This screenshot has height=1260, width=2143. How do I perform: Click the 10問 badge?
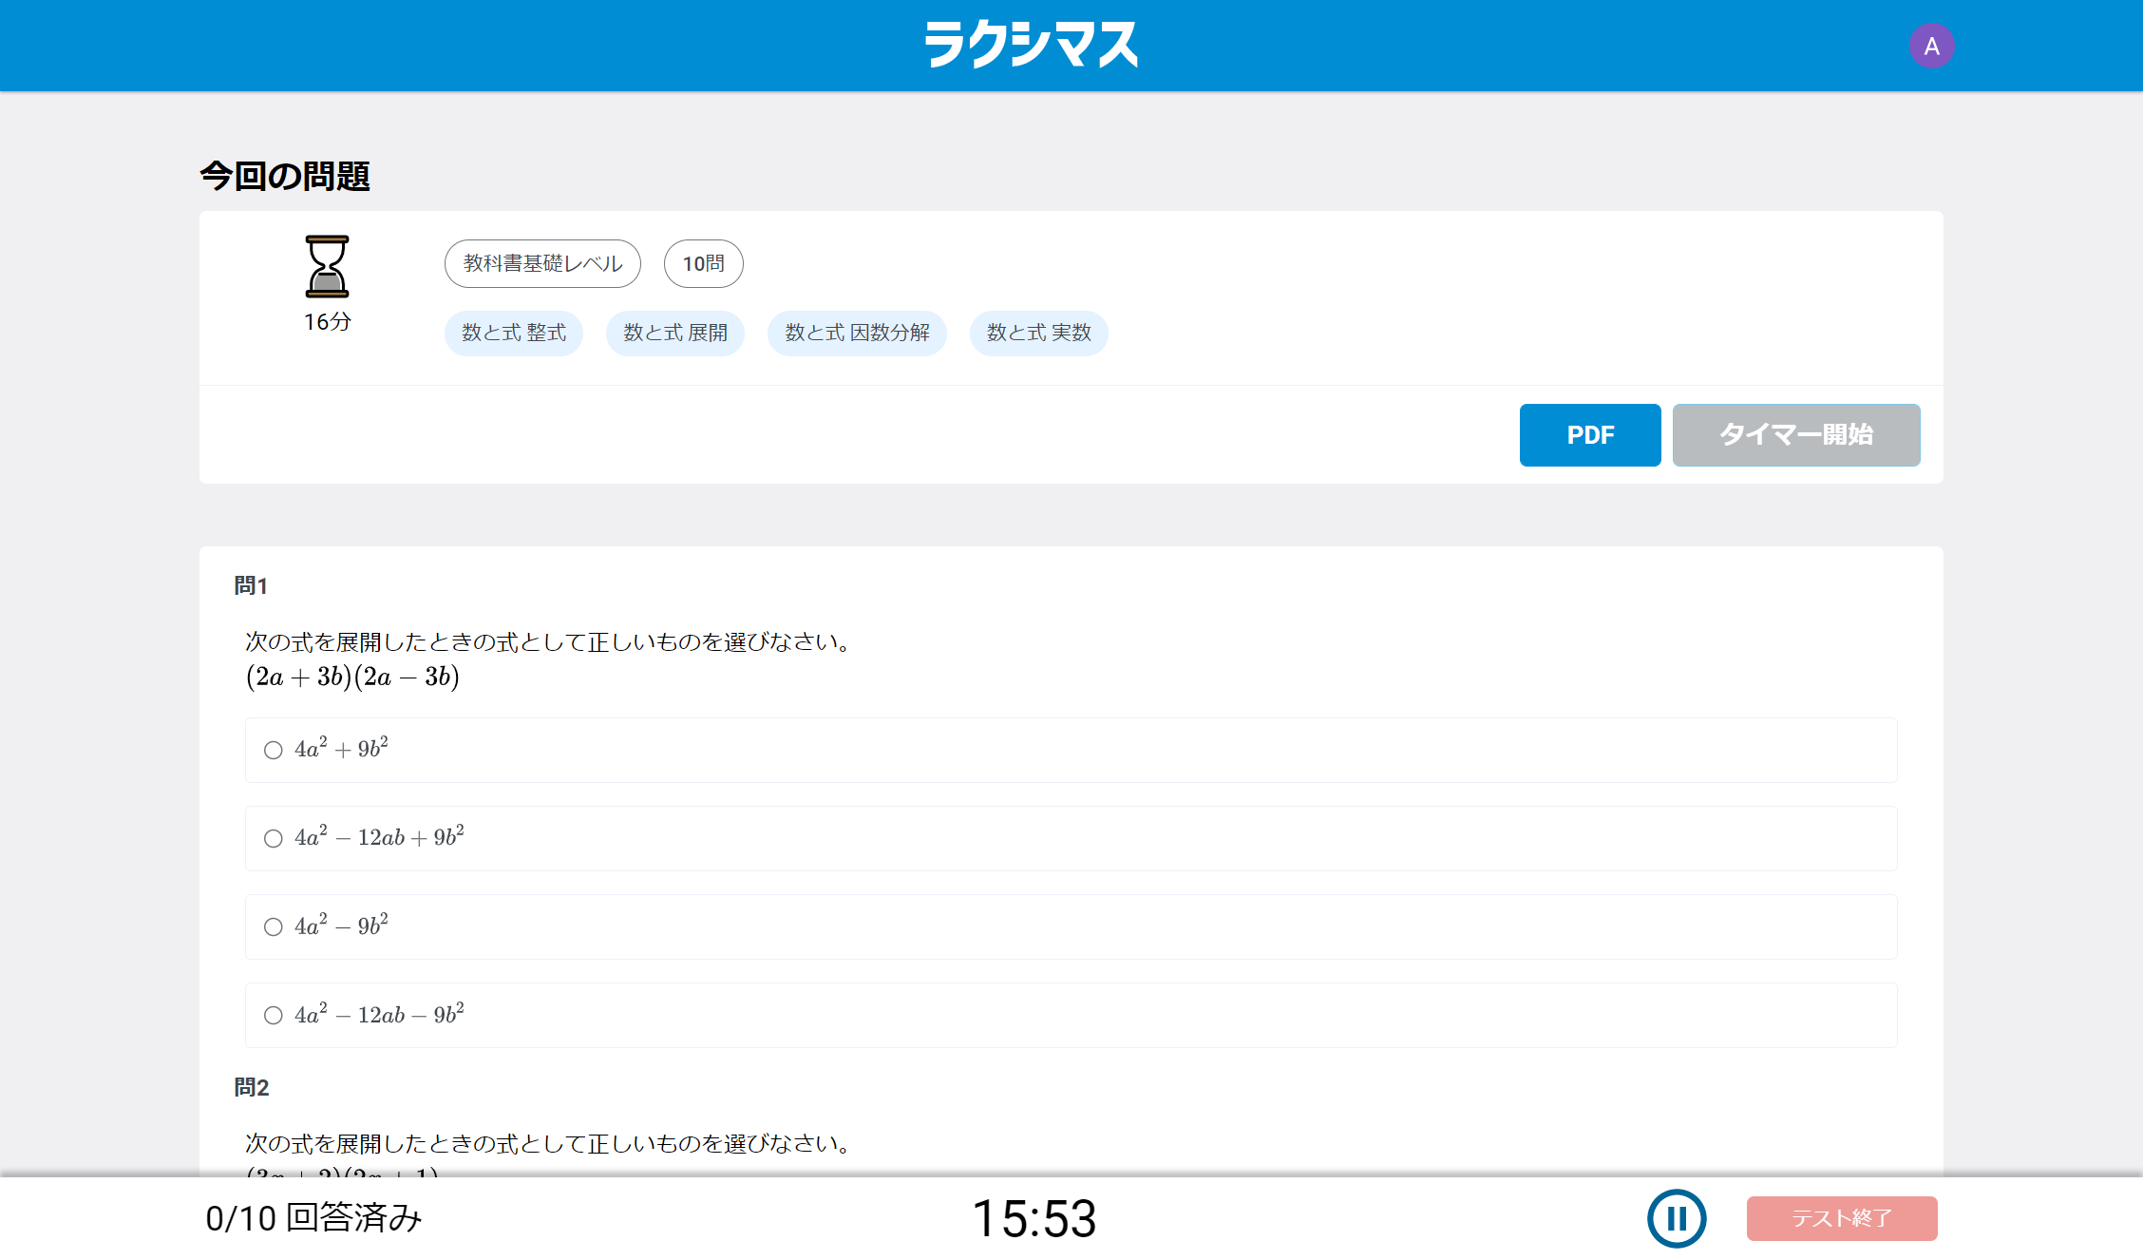703,263
